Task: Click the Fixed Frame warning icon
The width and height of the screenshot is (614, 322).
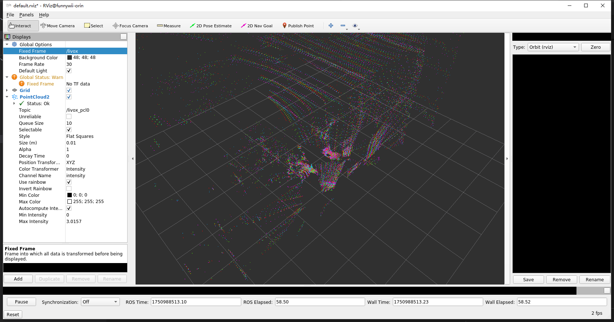Action: (x=22, y=84)
